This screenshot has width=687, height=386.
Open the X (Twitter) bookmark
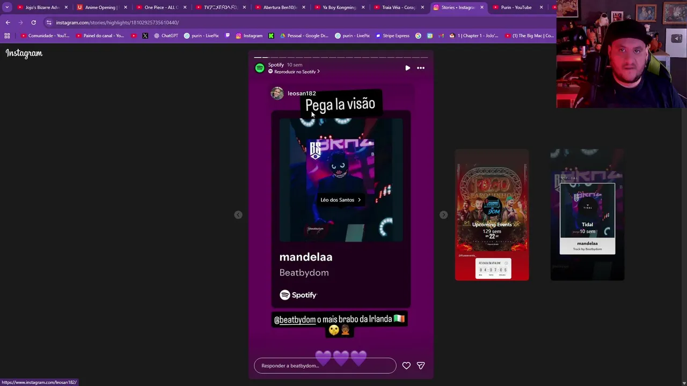click(x=145, y=36)
